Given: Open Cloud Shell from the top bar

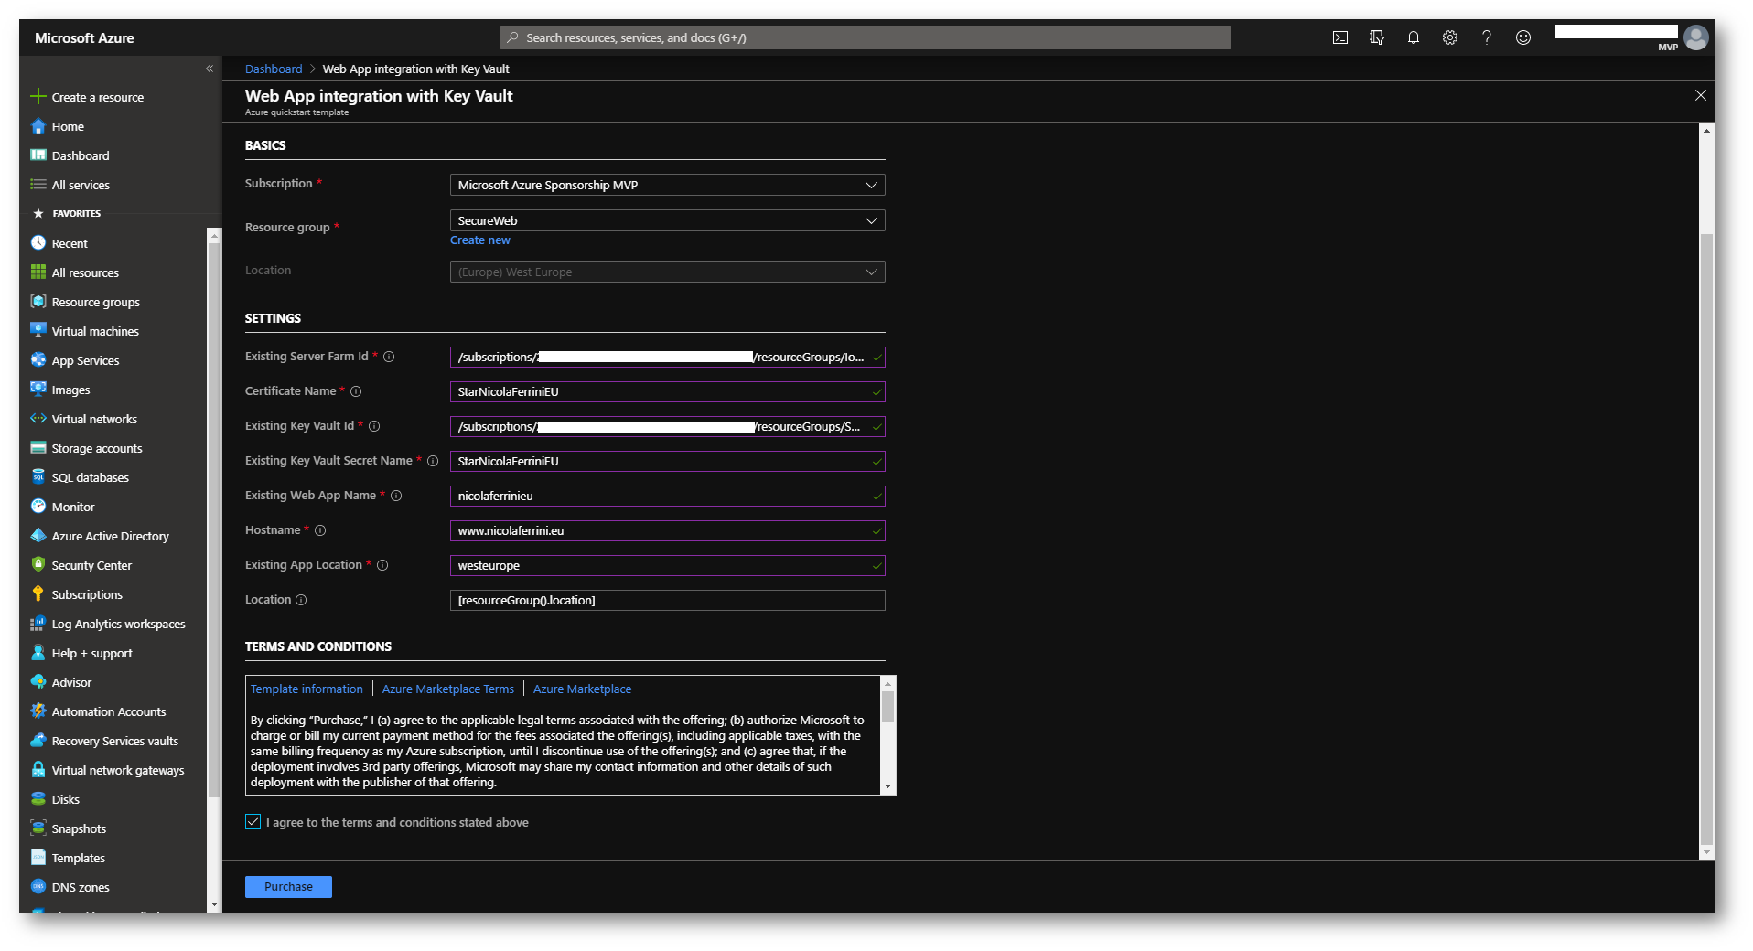Looking at the screenshot, I should (1339, 37).
